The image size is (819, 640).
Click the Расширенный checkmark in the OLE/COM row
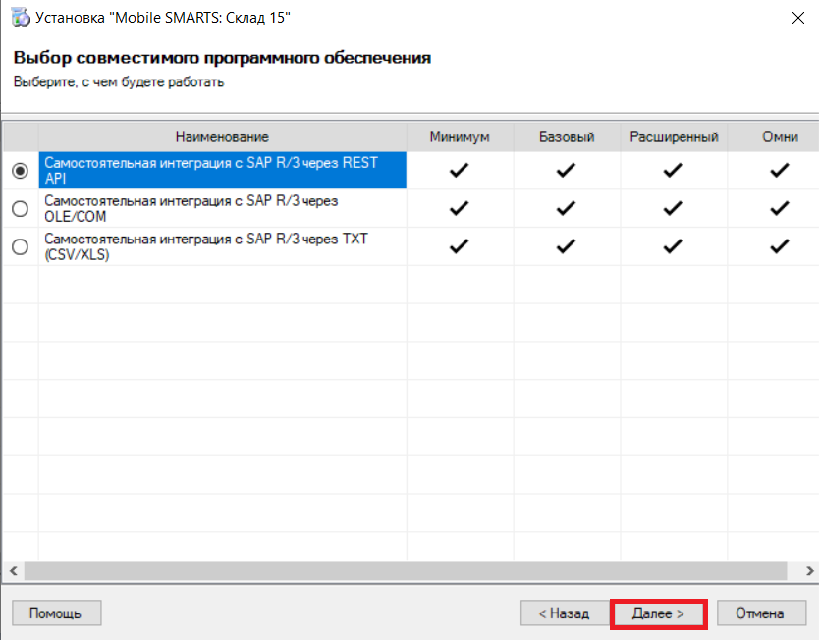pyautogui.click(x=673, y=208)
